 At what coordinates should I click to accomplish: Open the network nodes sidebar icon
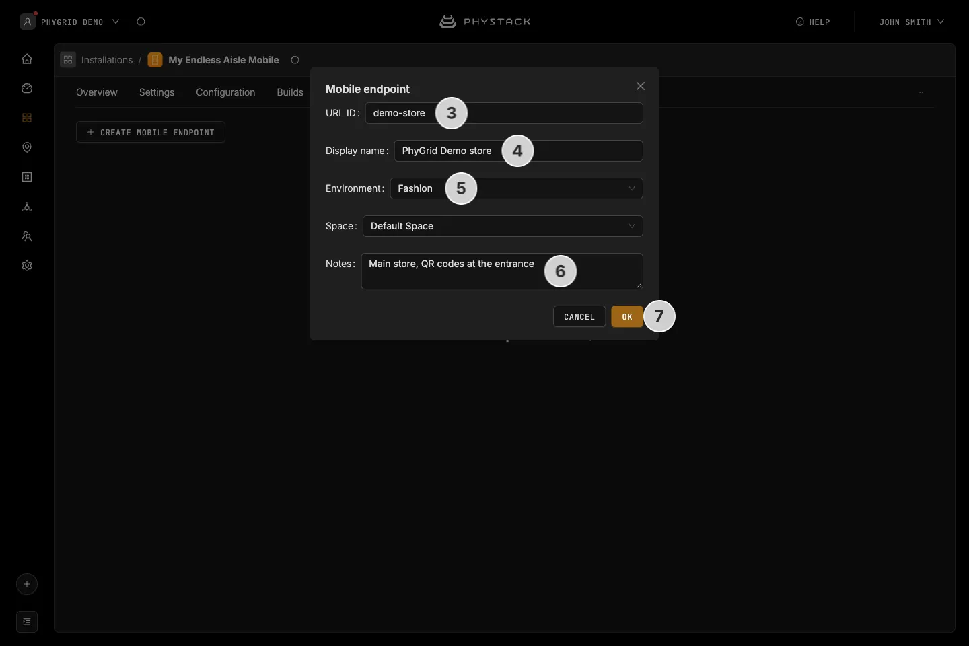click(x=27, y=207)
